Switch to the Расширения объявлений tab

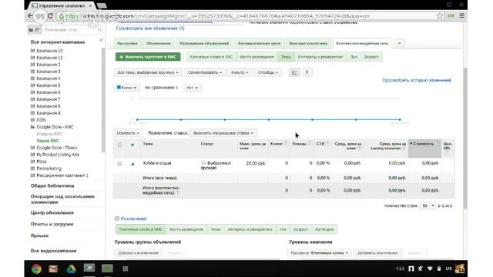coord(204,43)
